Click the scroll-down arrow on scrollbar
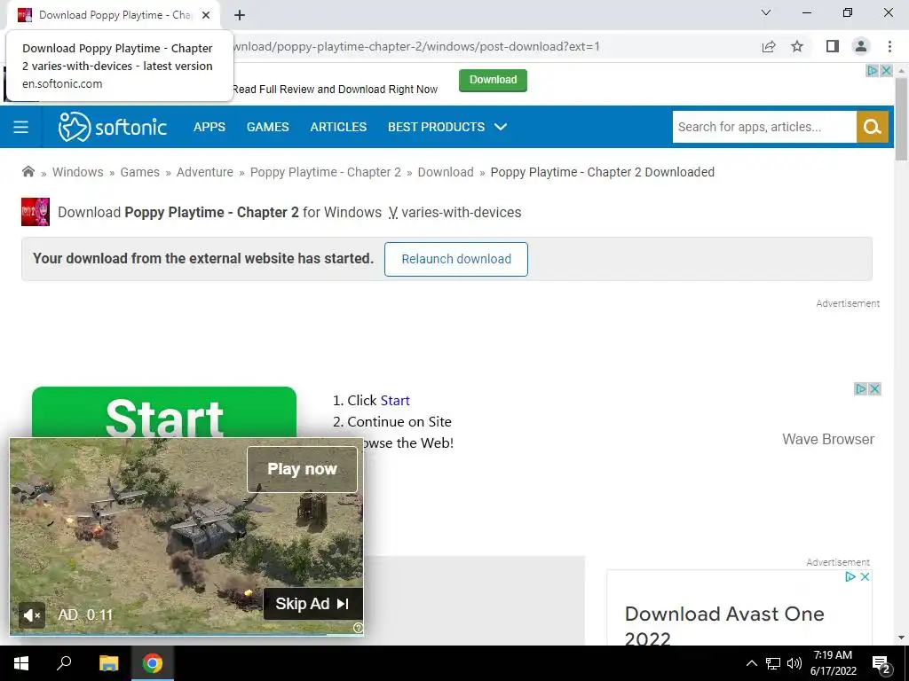The width and height of the screenshot is (909, 681). coord(901,637)
